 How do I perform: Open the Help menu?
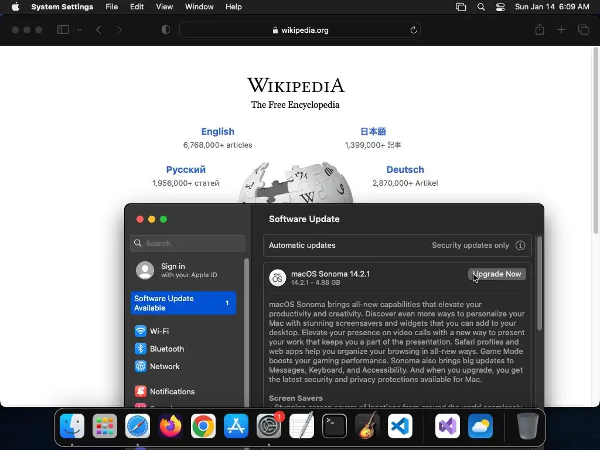coord(233,7)
